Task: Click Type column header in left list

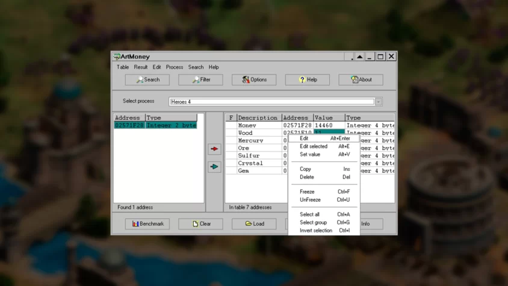Action: pyautogui.click(x=171, y=117)
